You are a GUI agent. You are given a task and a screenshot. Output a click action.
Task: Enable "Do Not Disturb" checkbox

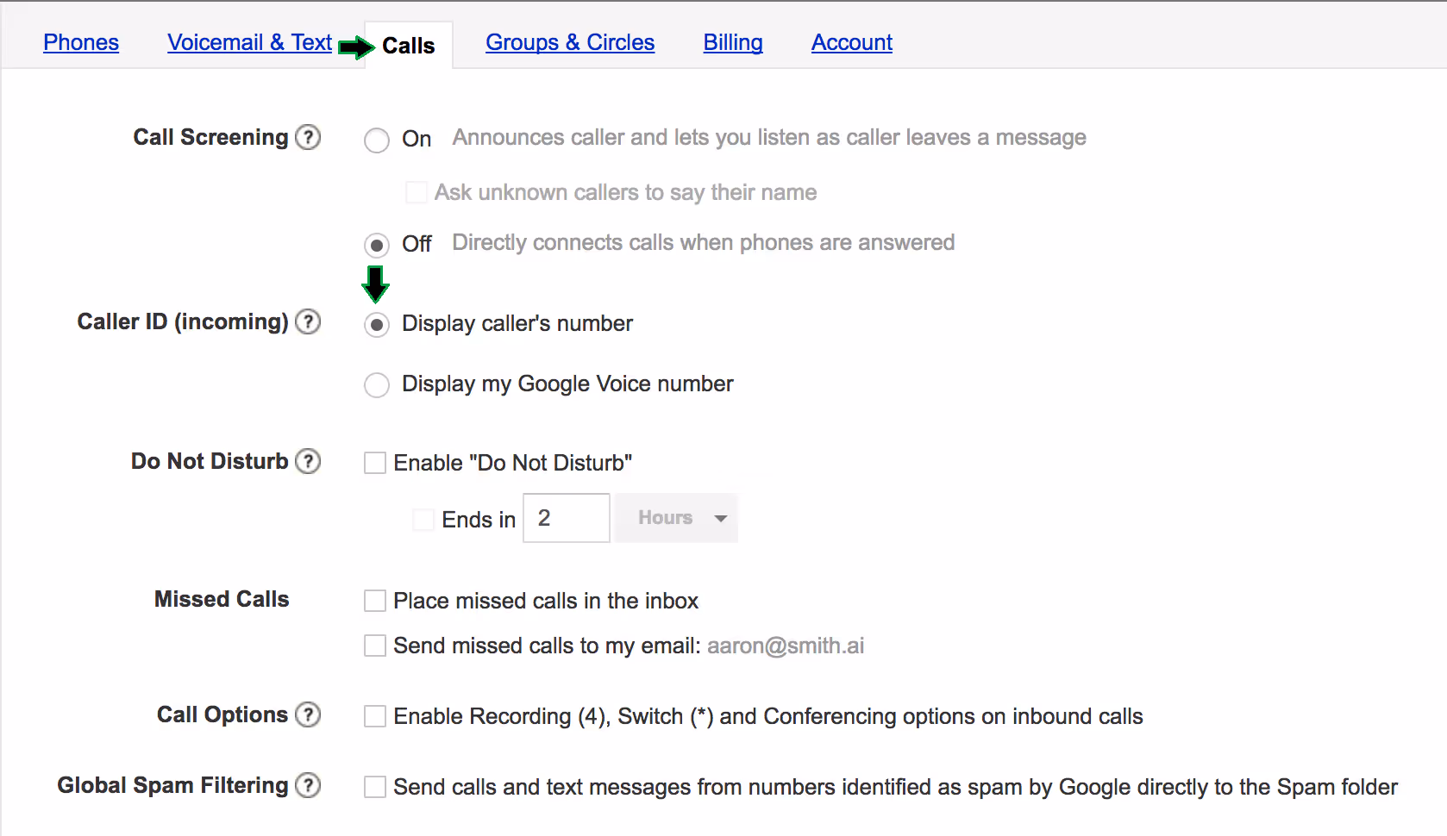[x=375, y=463]
